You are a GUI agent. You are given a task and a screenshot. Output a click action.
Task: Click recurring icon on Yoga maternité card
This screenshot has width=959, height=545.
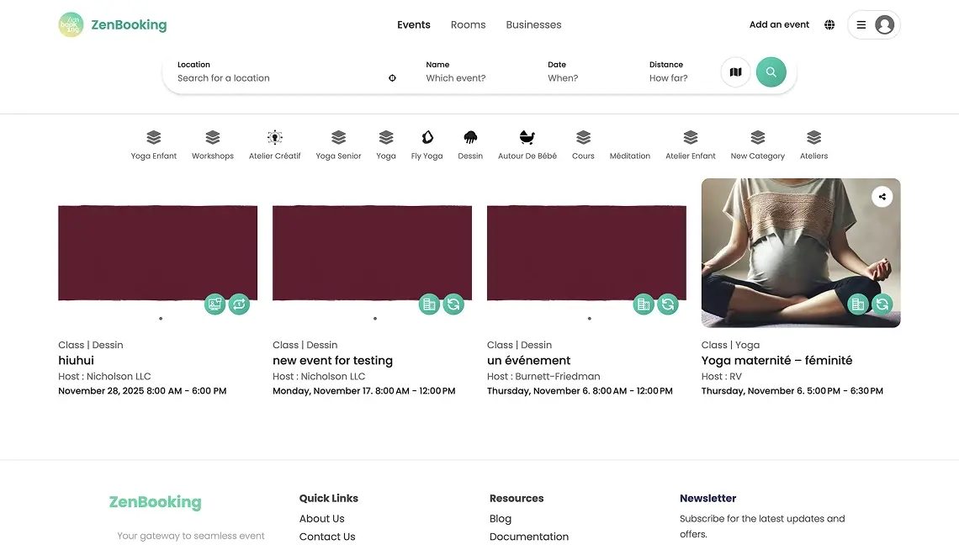click(x=882, y=304)
